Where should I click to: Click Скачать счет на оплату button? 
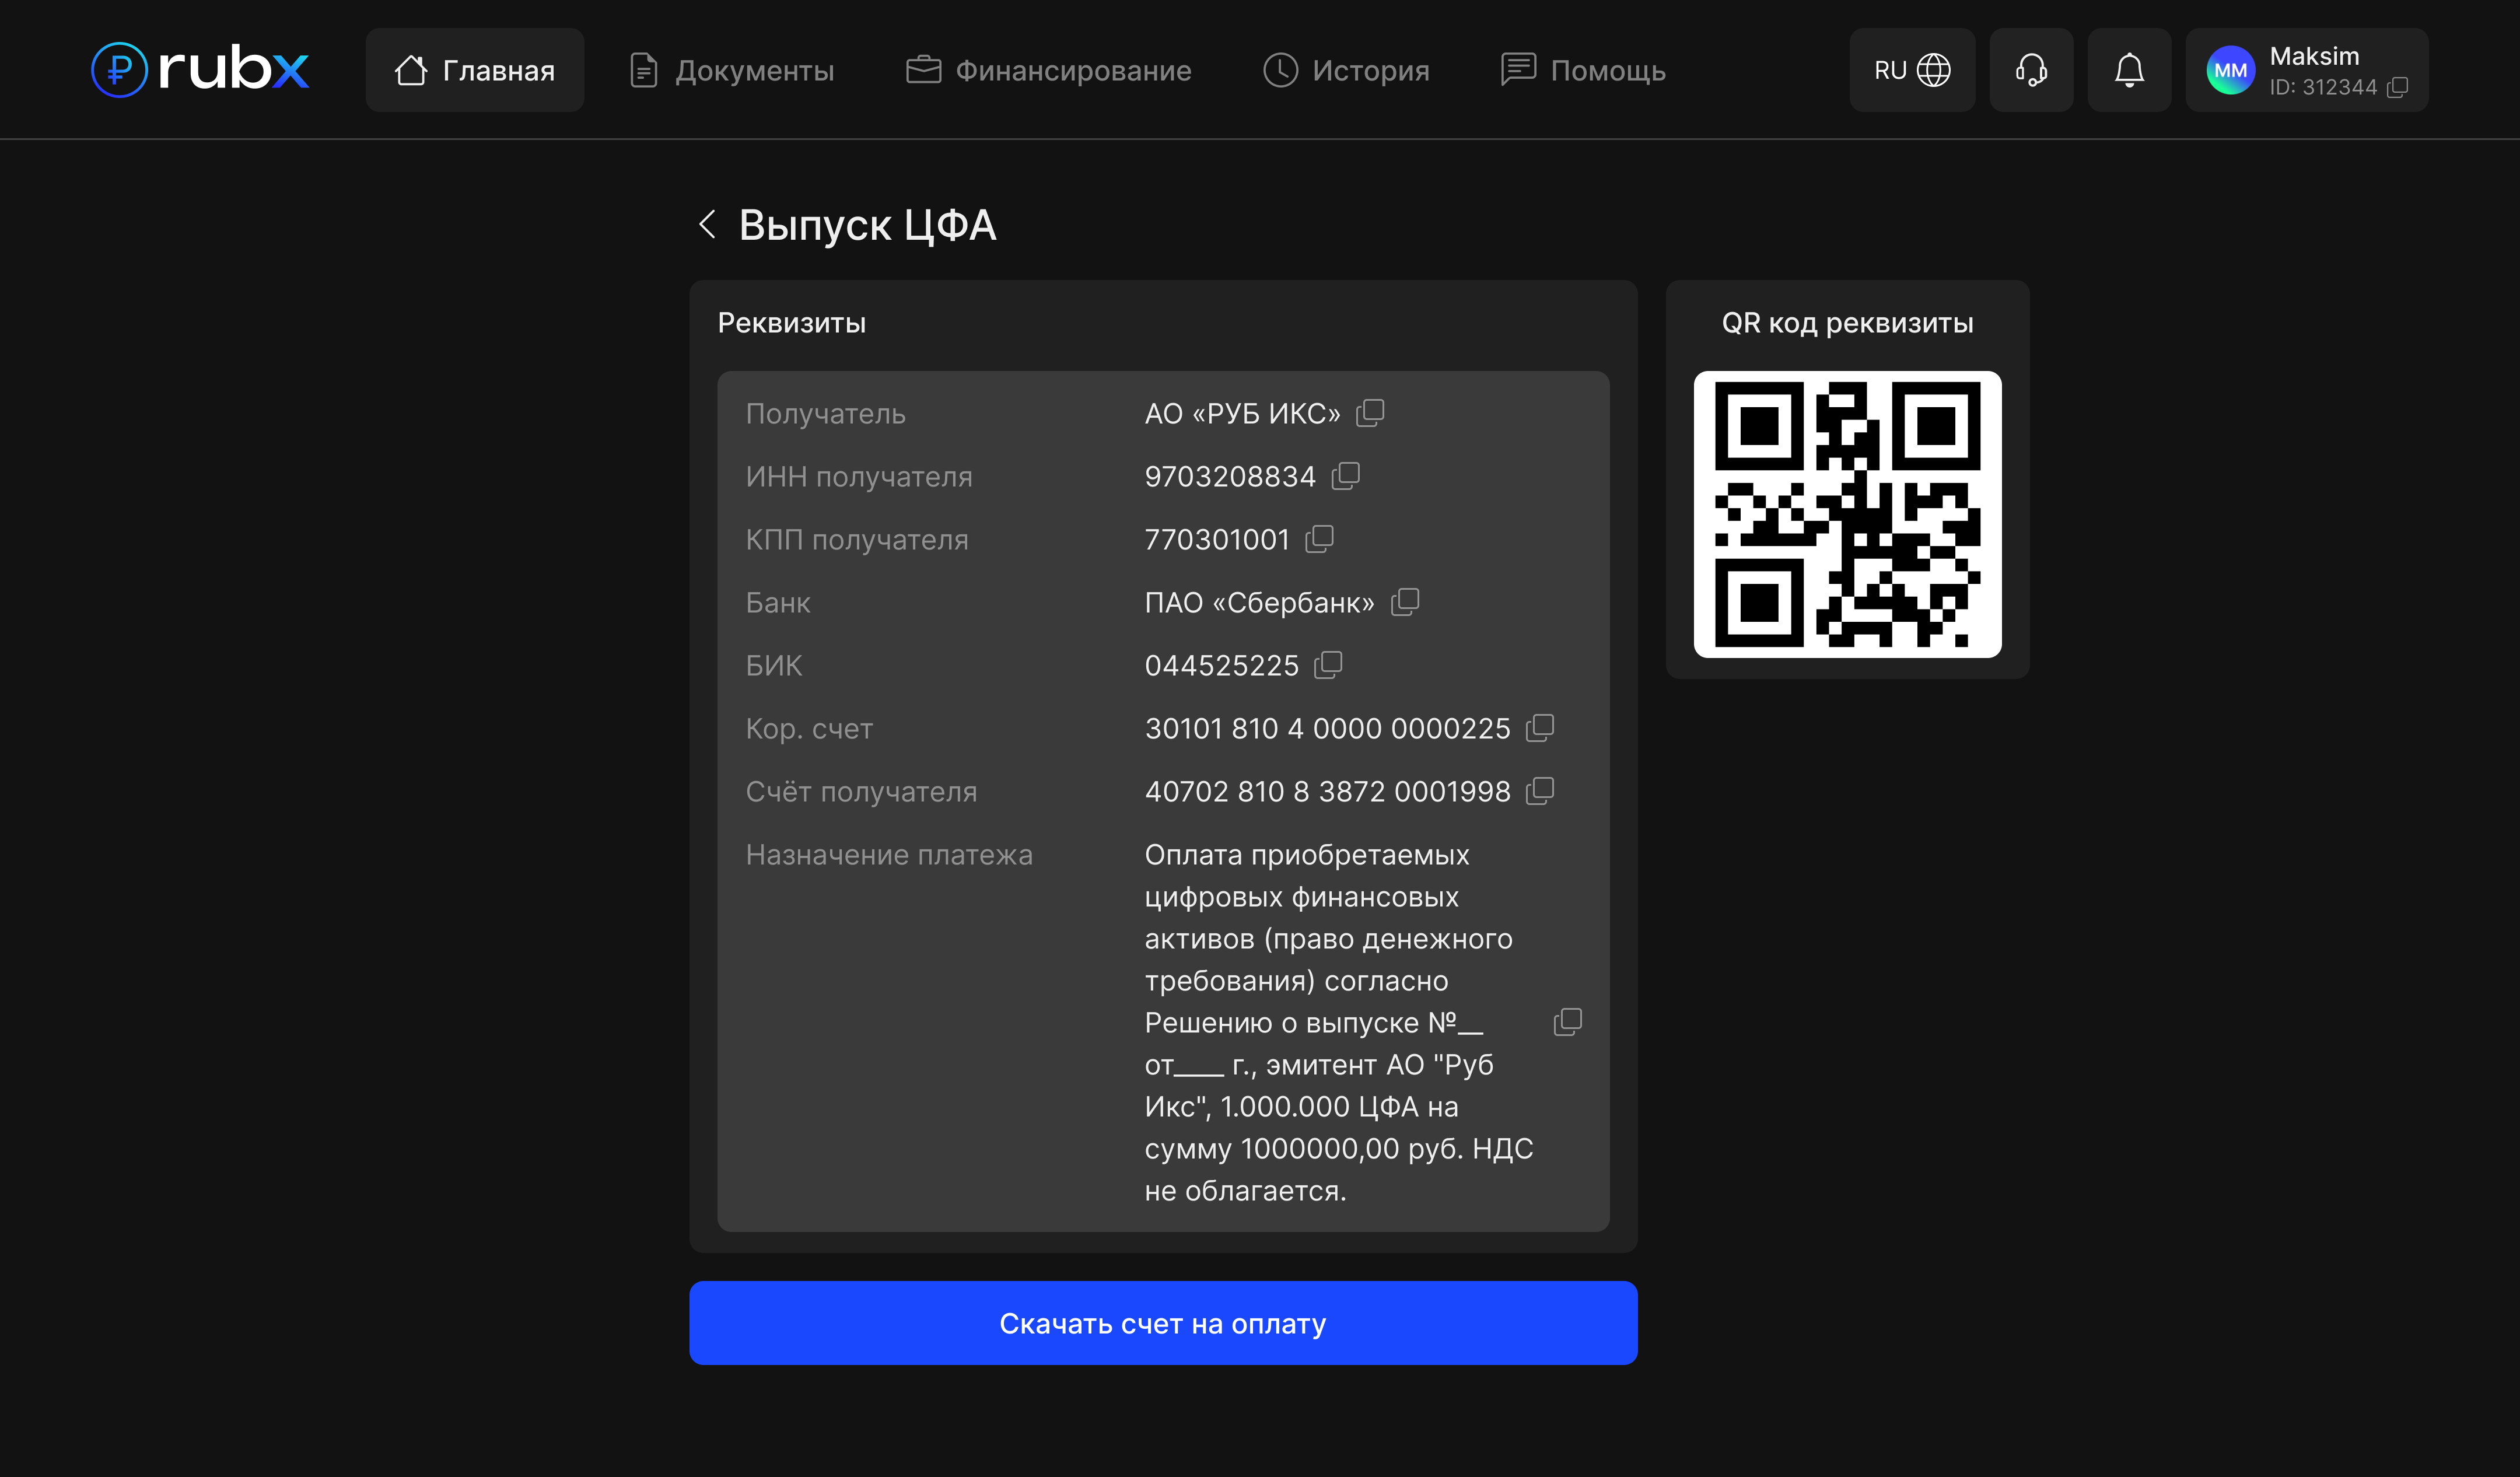[x=1162, y=1322]
